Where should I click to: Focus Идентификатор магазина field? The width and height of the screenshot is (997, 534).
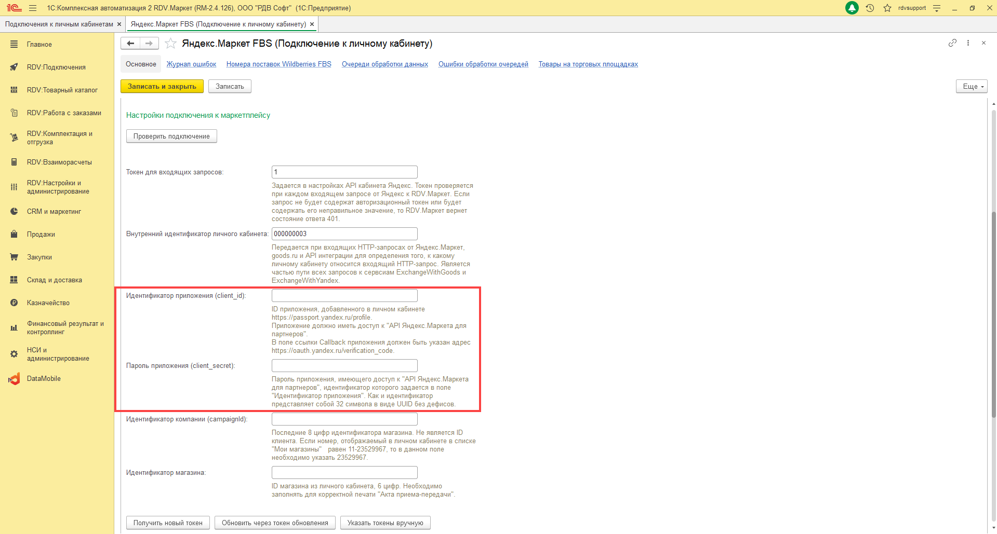point(344,473)
